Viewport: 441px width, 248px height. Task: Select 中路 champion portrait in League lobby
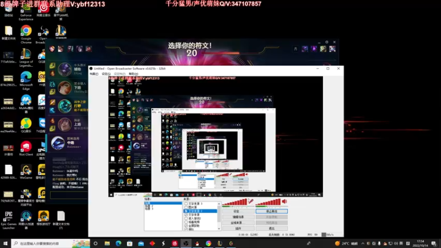58,143
